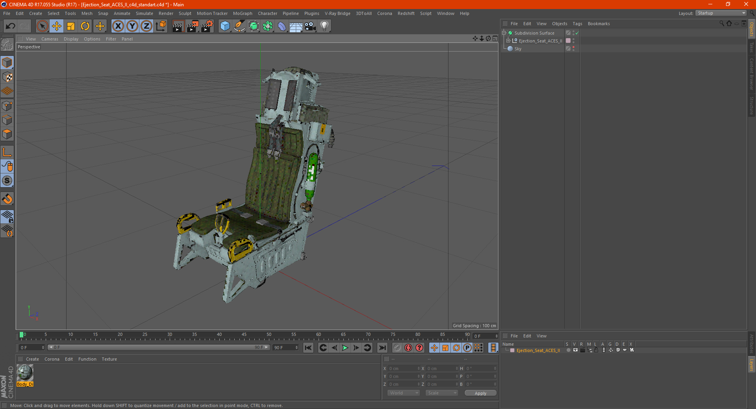Click the green Array modeling icon
The width and height of the screenshot is (756, 409).
click(268, 26)
